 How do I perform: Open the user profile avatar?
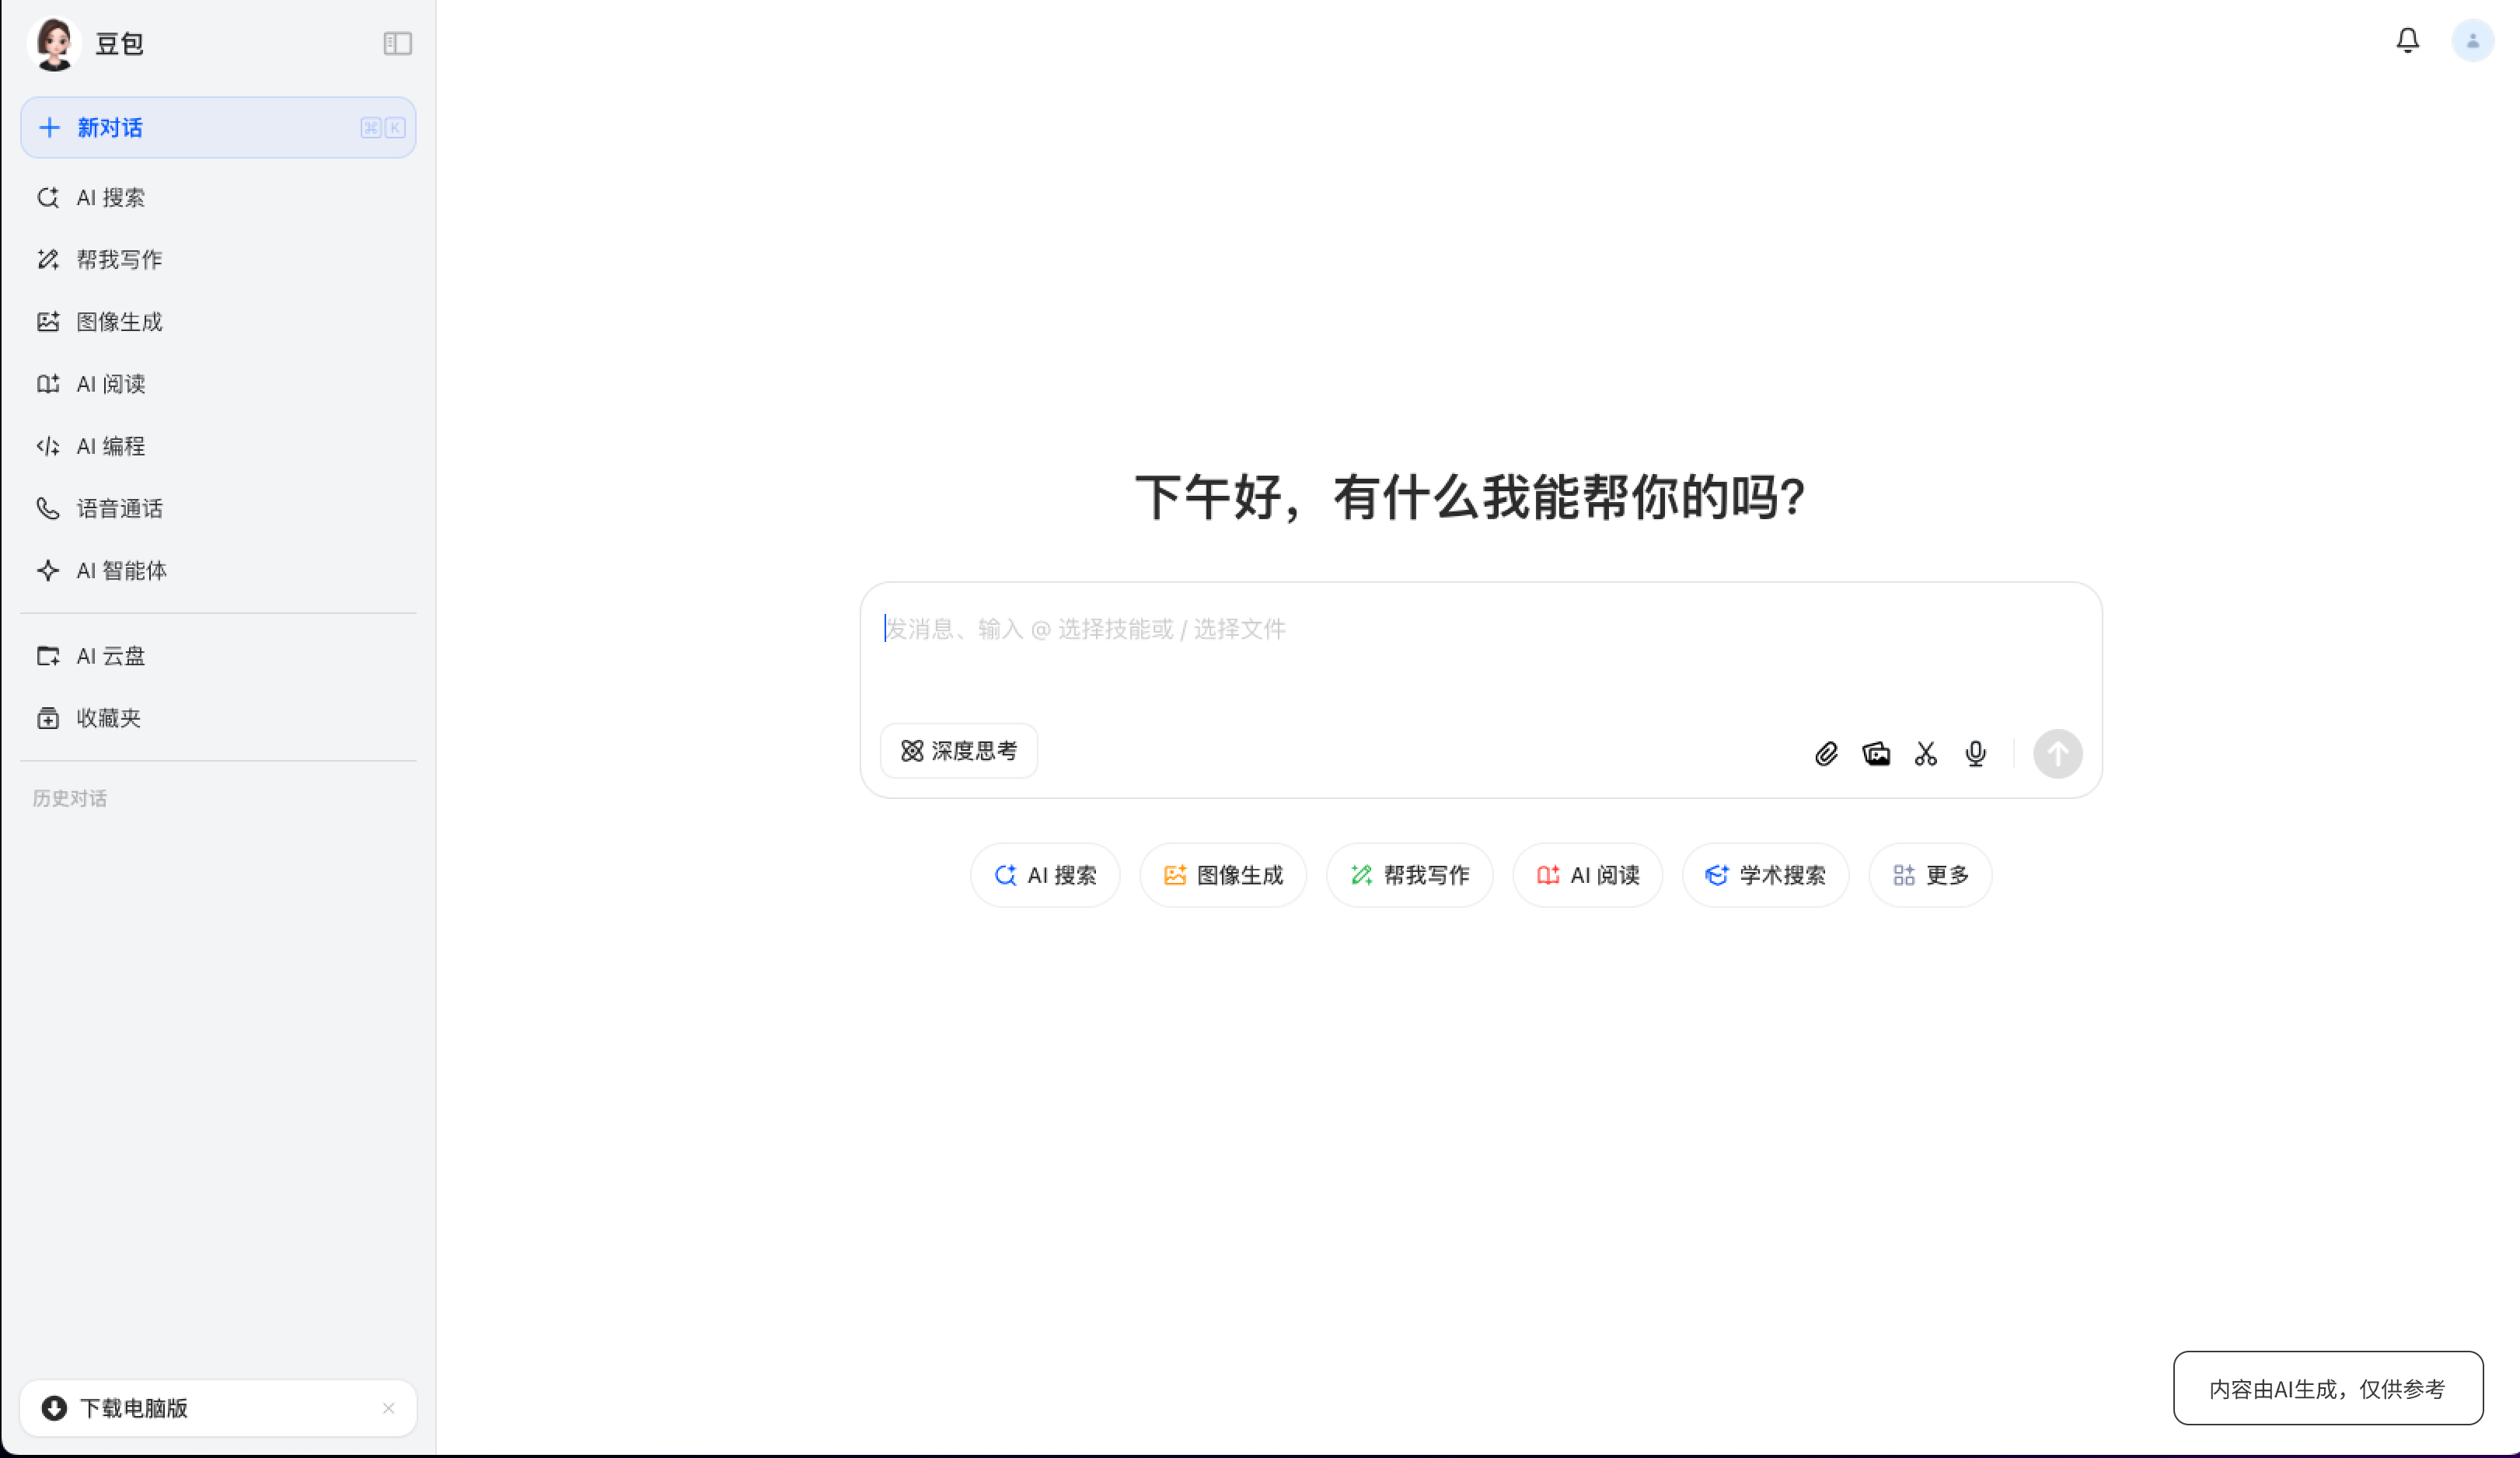pos(2472,41)
